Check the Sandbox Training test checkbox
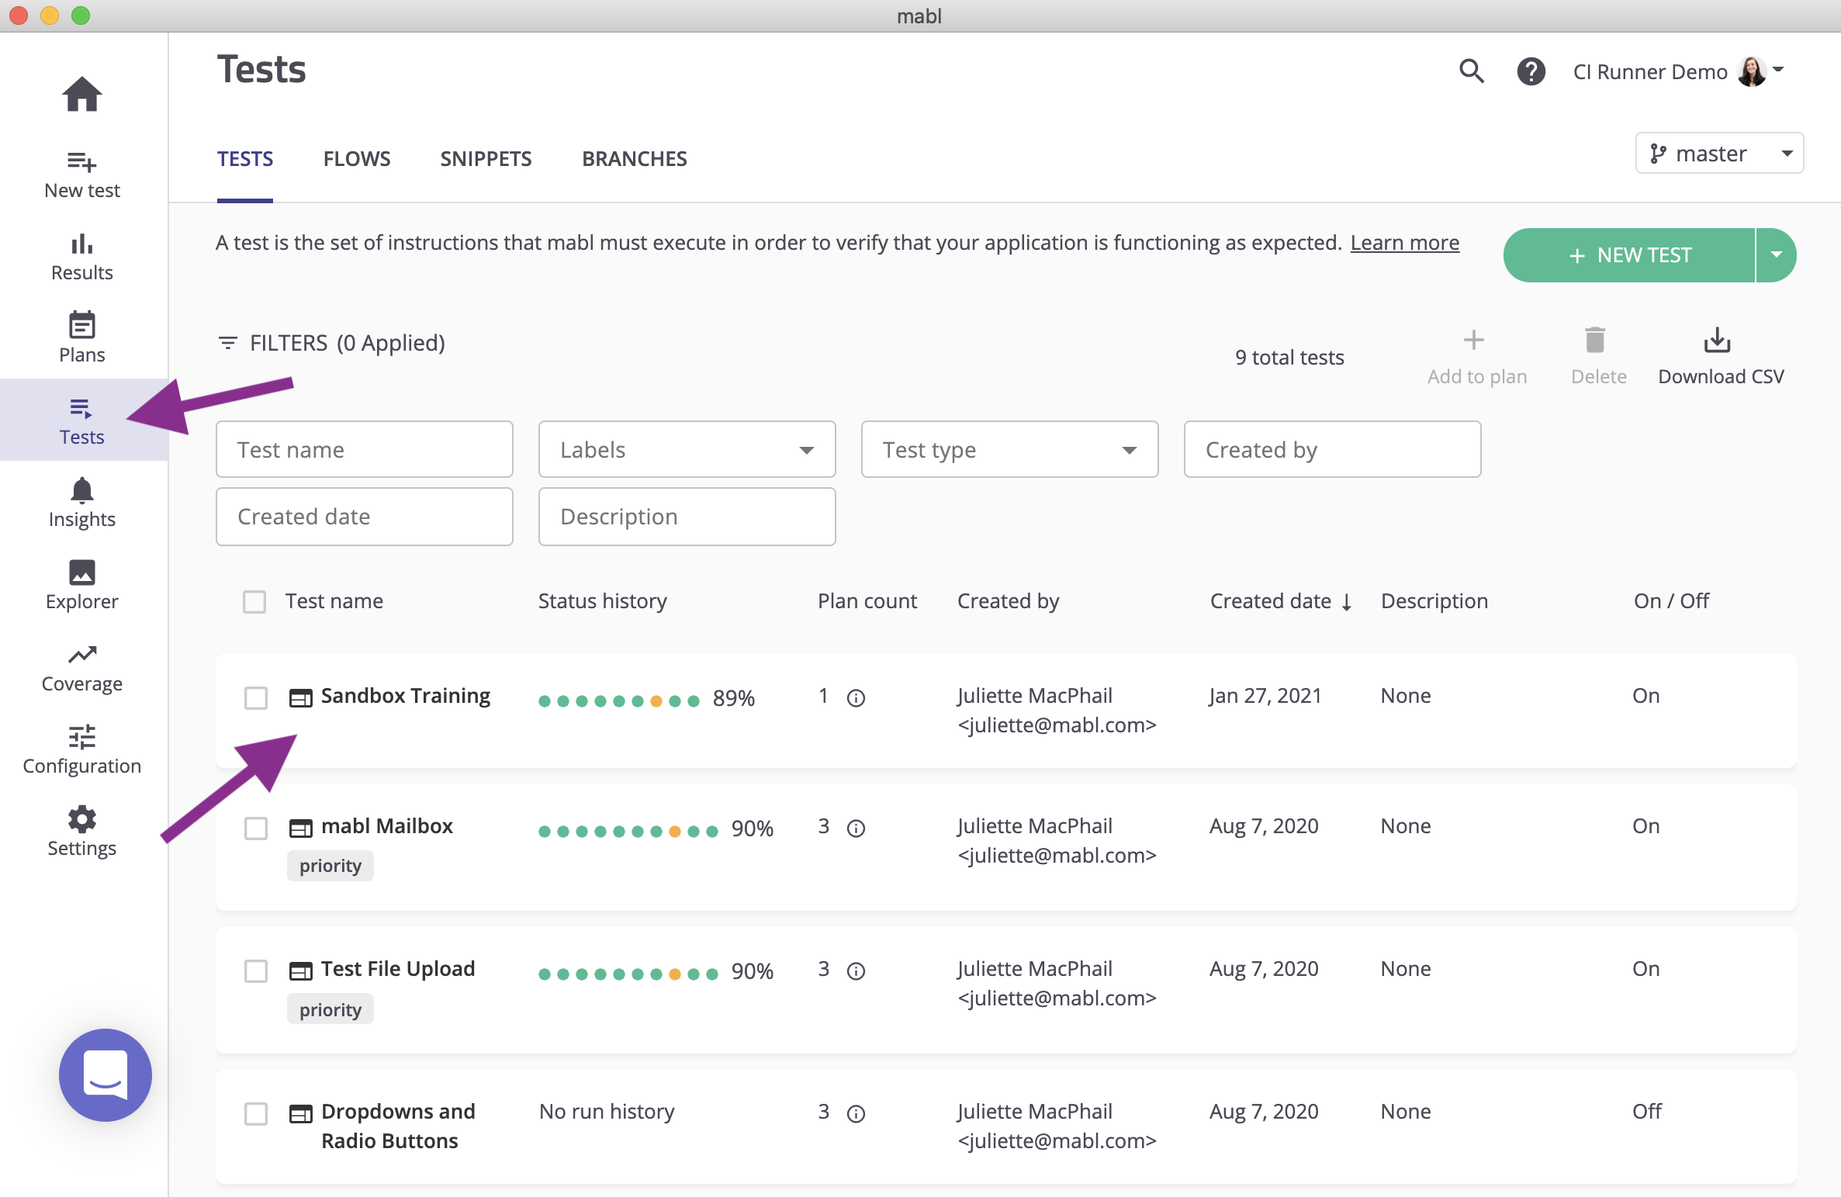This screenshot has width=1841, height=1197. click(x=255, y=697)
